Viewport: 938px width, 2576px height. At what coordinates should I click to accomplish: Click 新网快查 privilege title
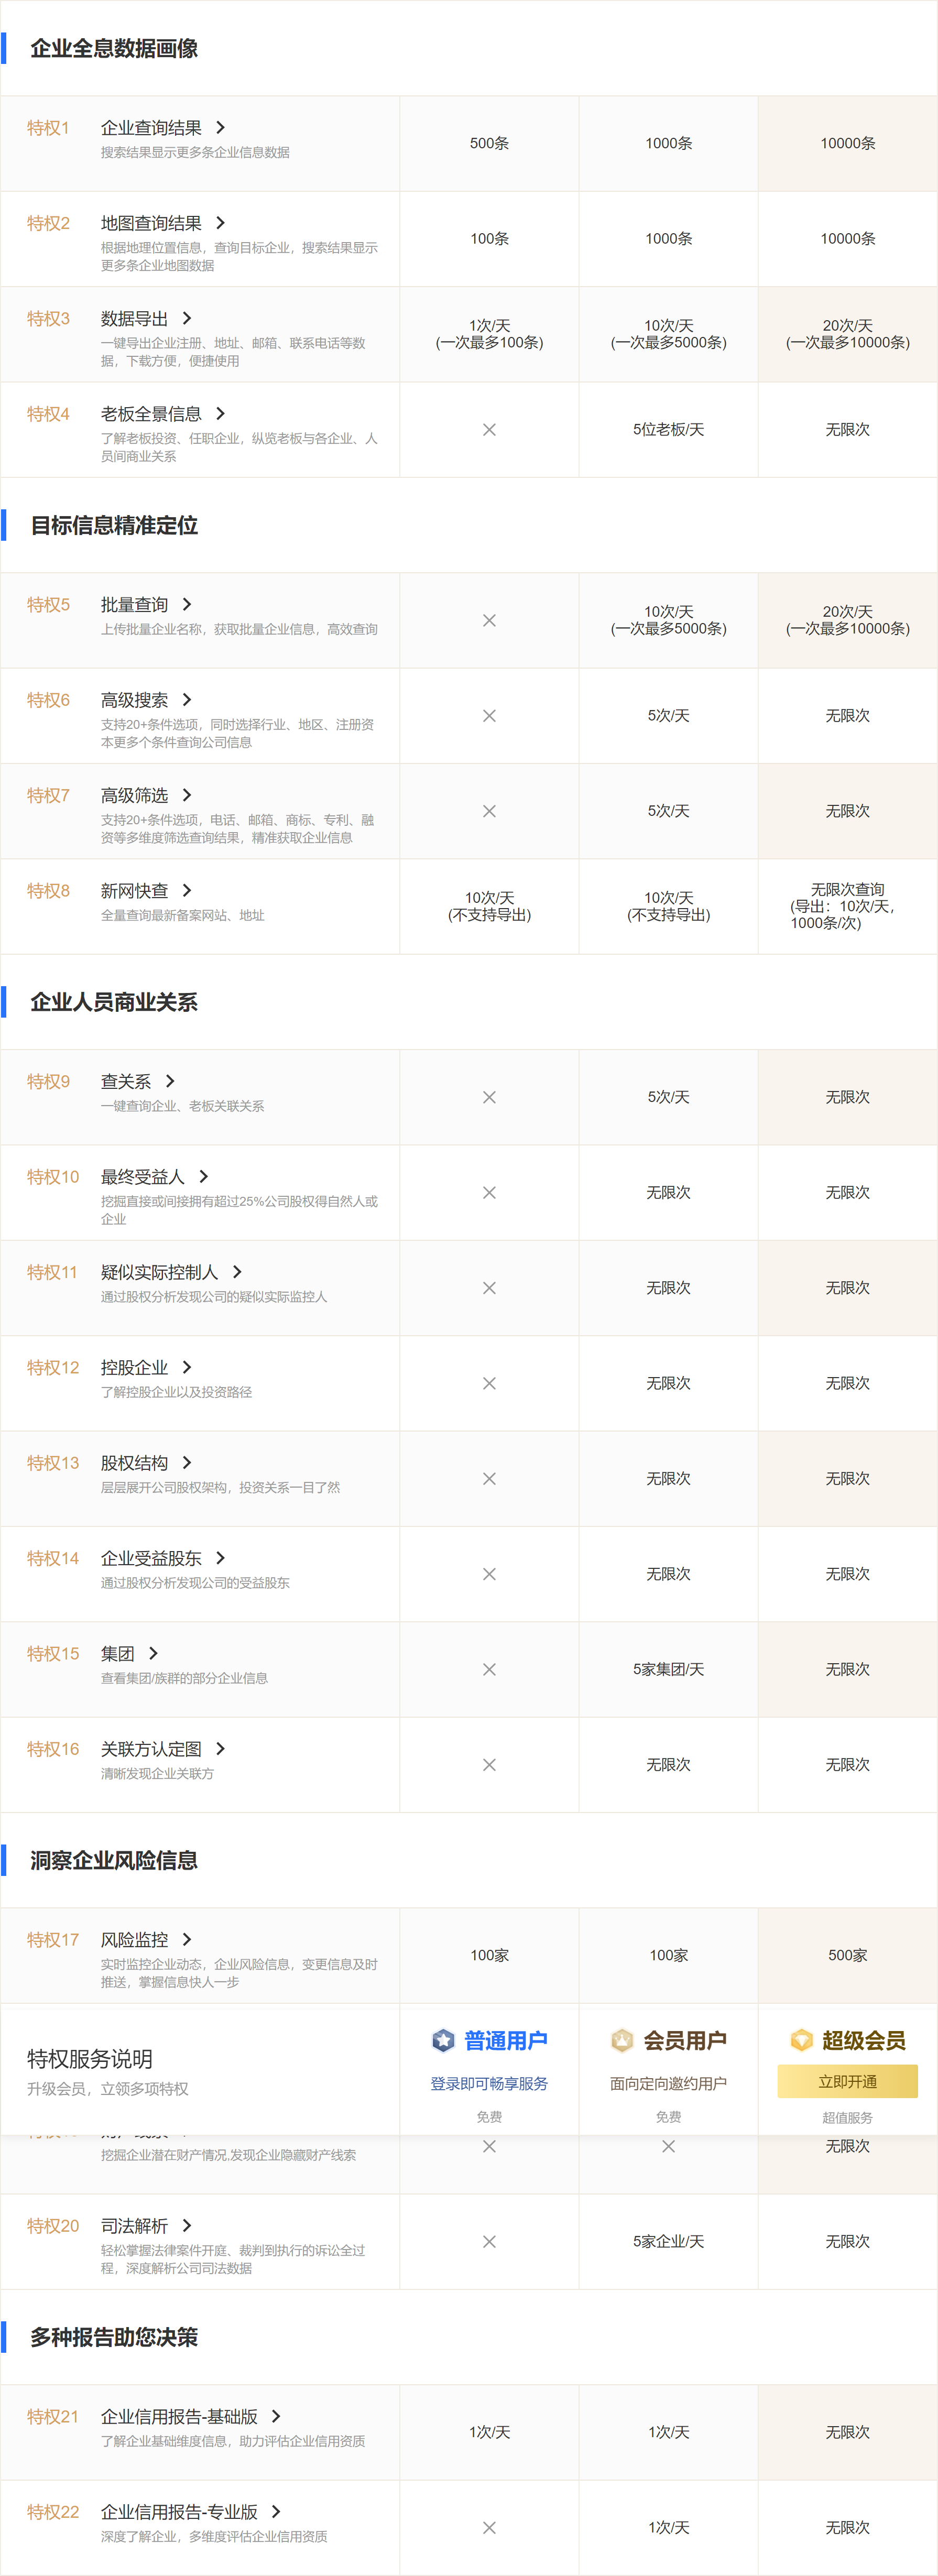pos(134,891)
